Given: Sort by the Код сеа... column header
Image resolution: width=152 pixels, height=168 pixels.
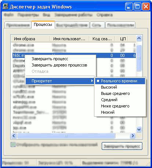Looking at the screenshot, I should click(x=102, y=39).
